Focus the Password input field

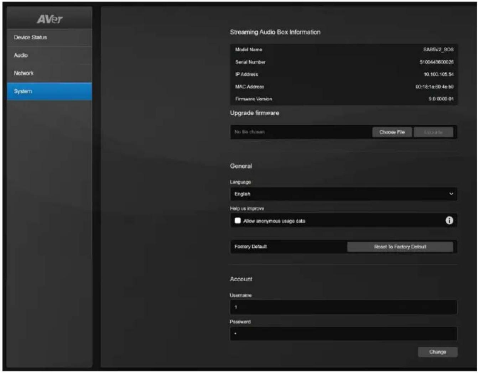point(343,333)
